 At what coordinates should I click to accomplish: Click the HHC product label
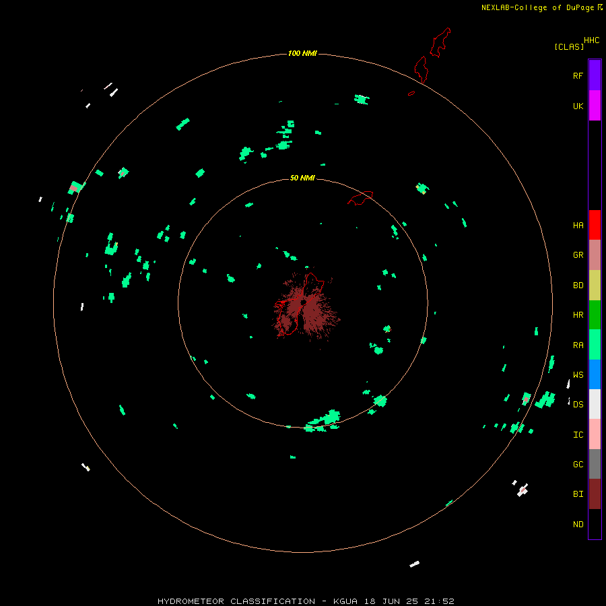coord(591,40)
